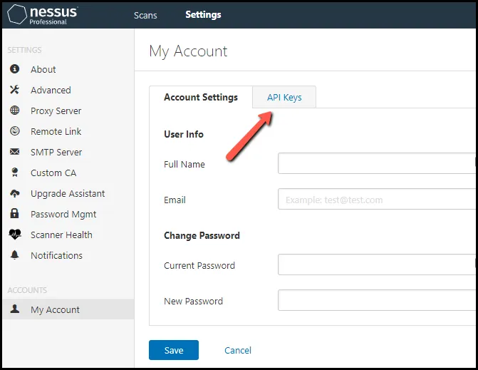Select the Account Settings tab
Image resolution: width=478 pixels, height=370 pixels.
[201, 97]
